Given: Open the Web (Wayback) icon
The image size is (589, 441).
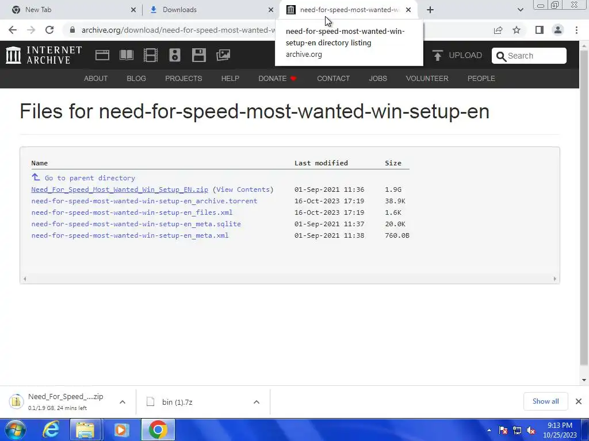Looking at the screenshot, I should (102, 55).
